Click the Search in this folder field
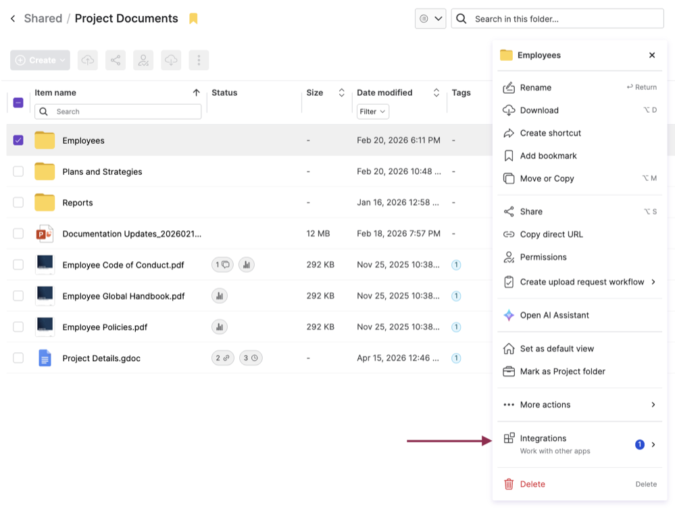675x509 pixels. tap(557, 18)
